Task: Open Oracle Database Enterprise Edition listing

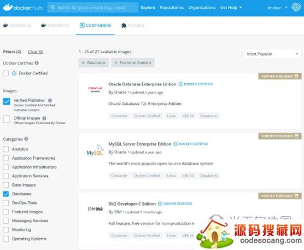Action: pyautogui.click(x=142, y=84)
